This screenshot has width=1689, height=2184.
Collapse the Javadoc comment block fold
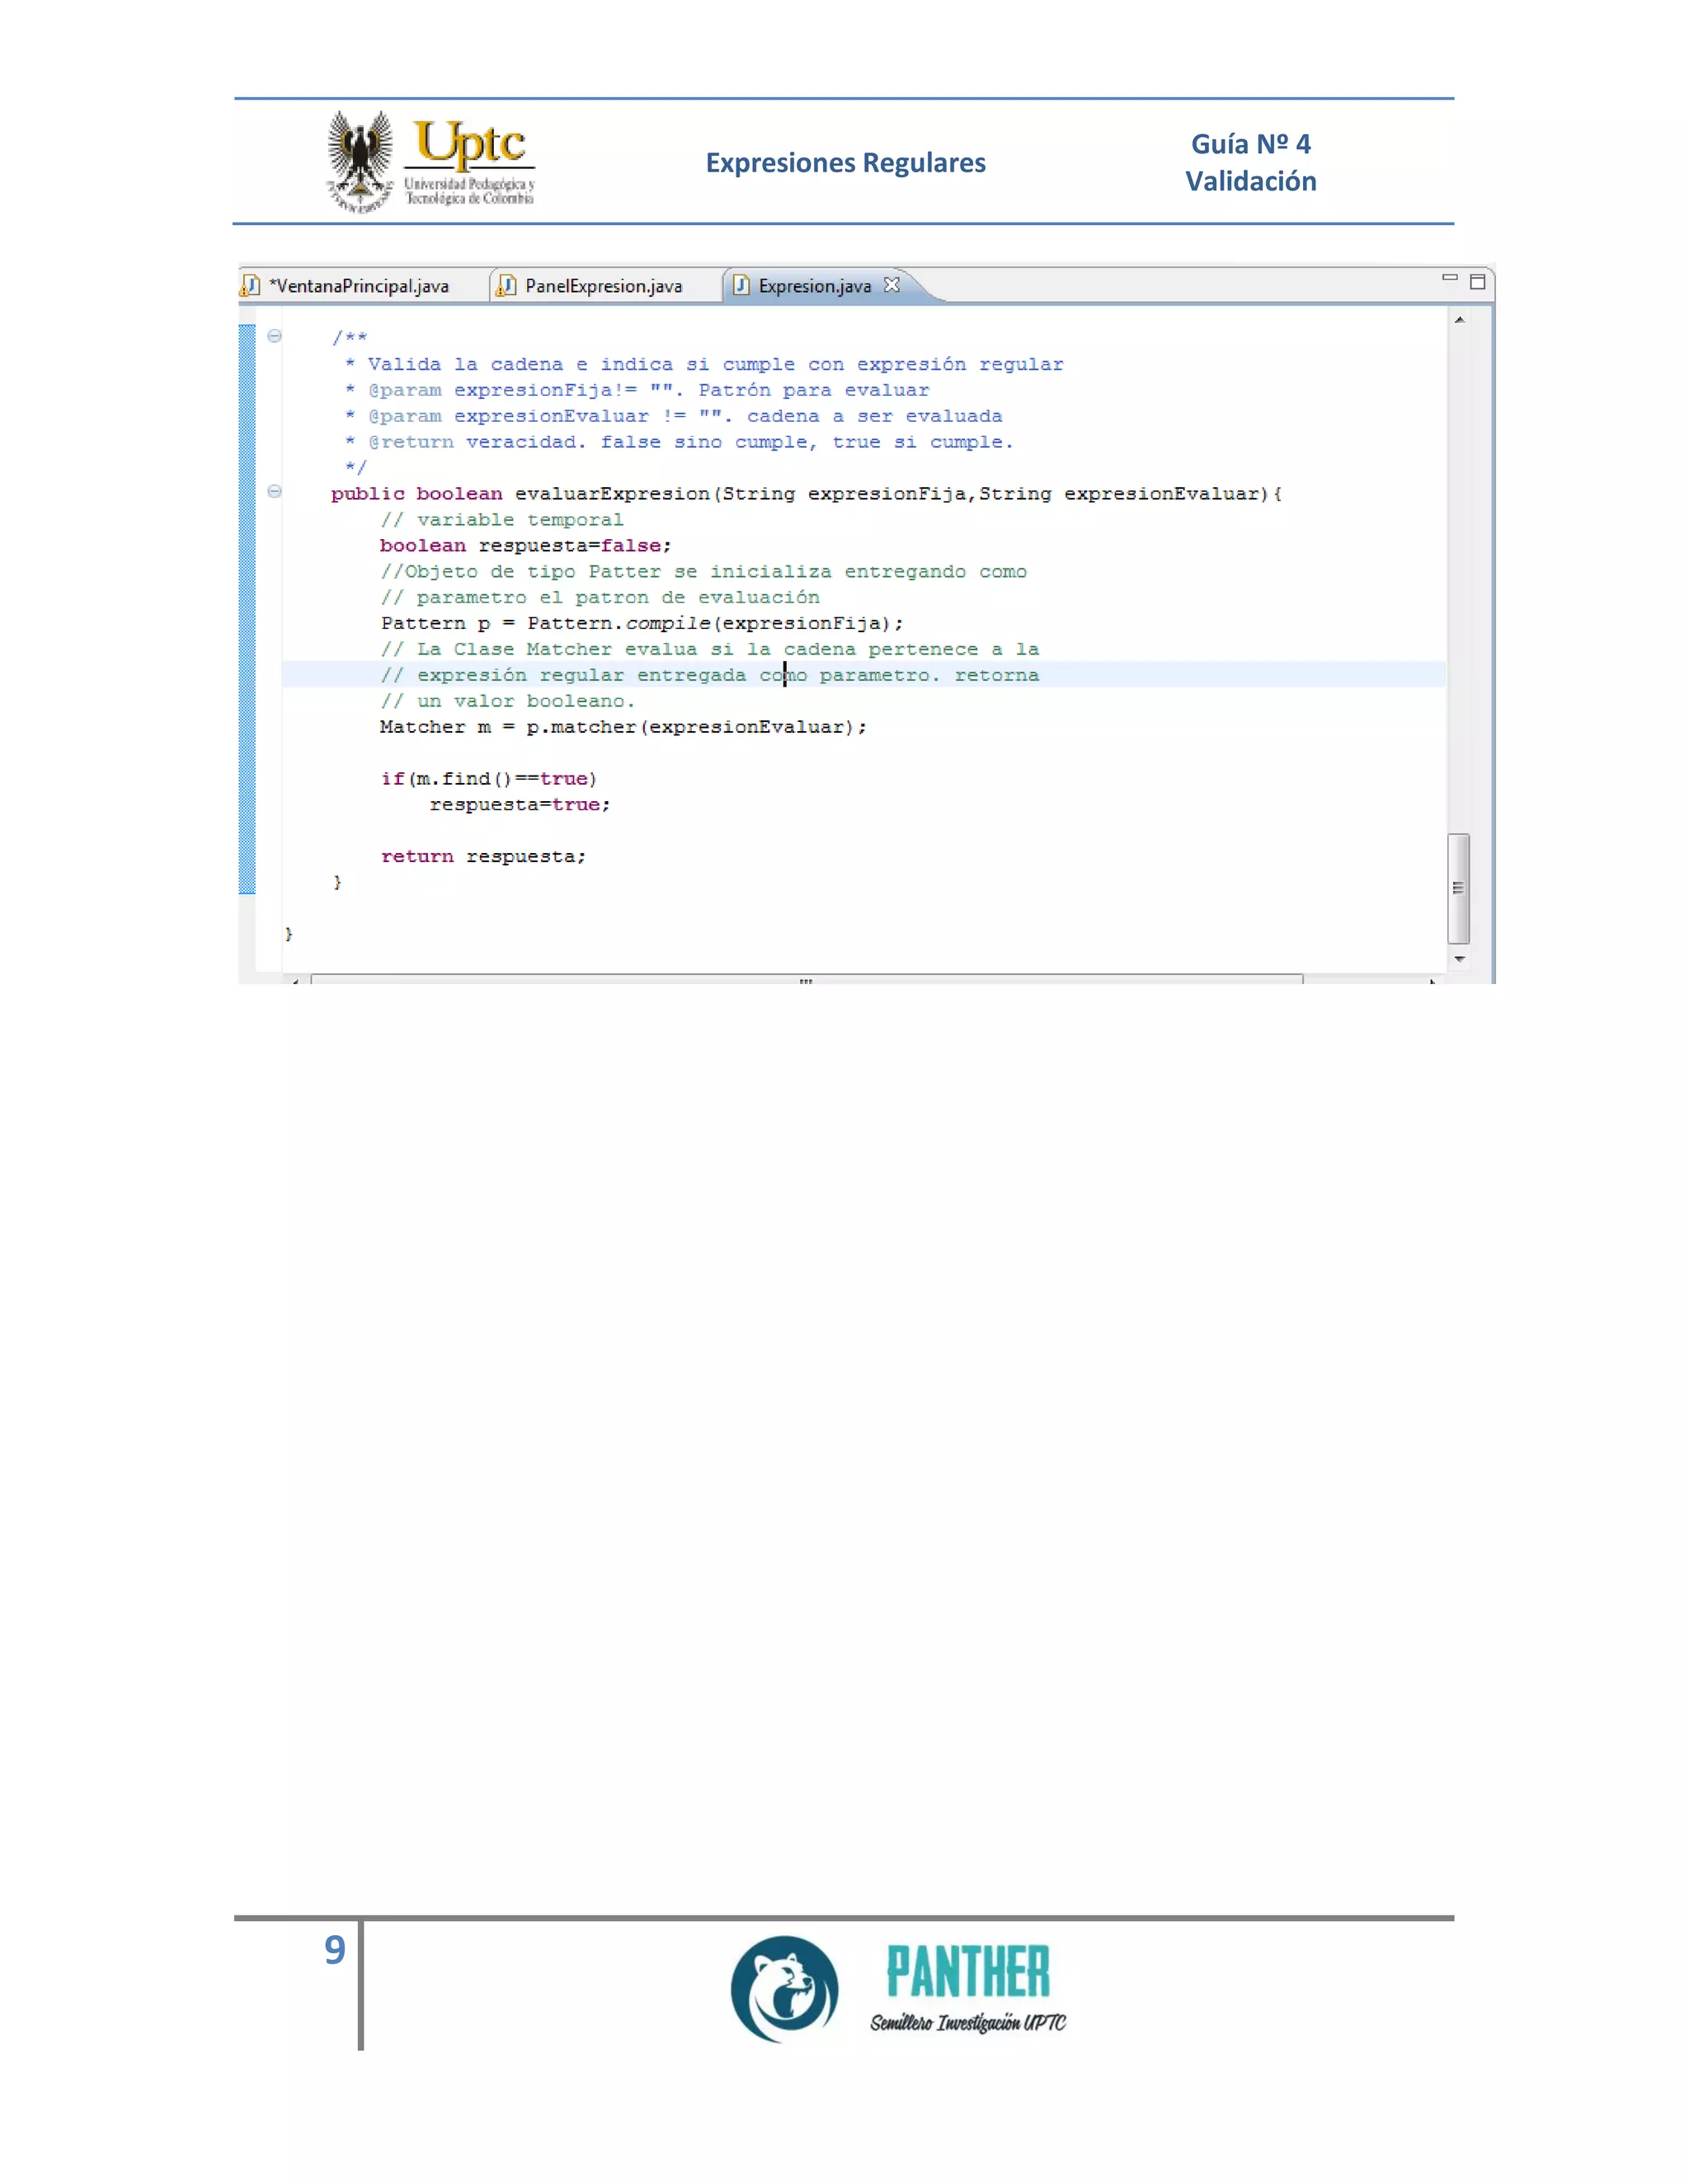274,337
